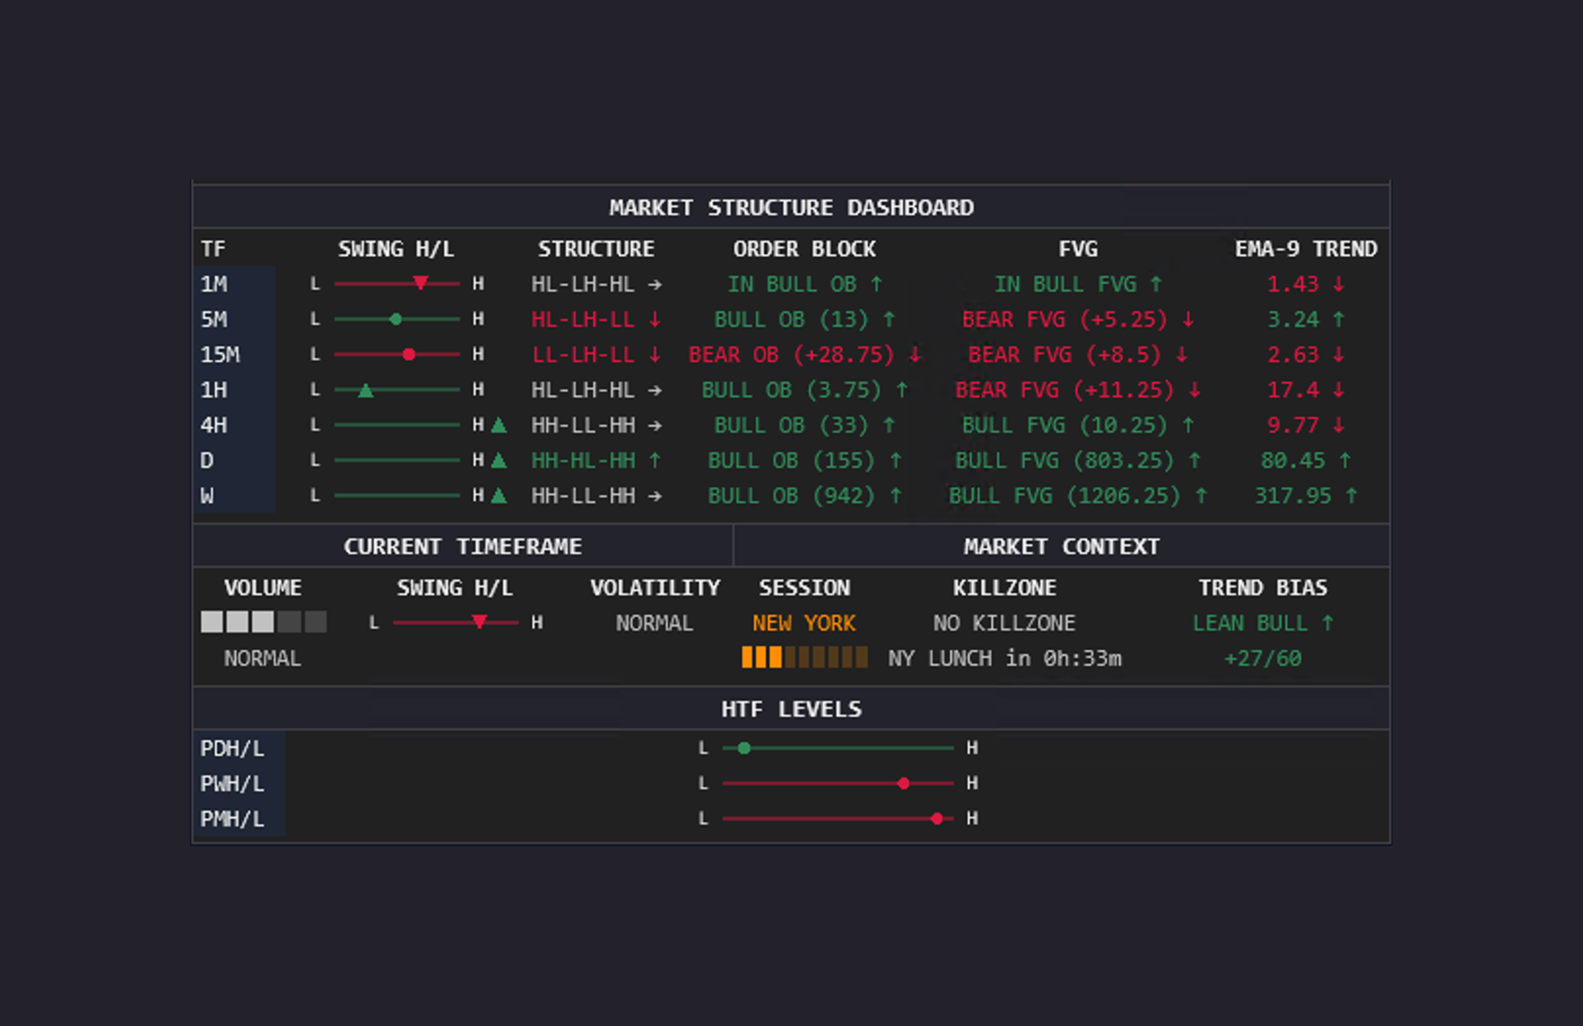This screenshot has width=1583, height=1026.
Task: Click the volume level bar blocks
Action: [x=264, y=622]
